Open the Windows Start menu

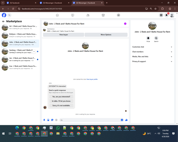coord(3,133)
